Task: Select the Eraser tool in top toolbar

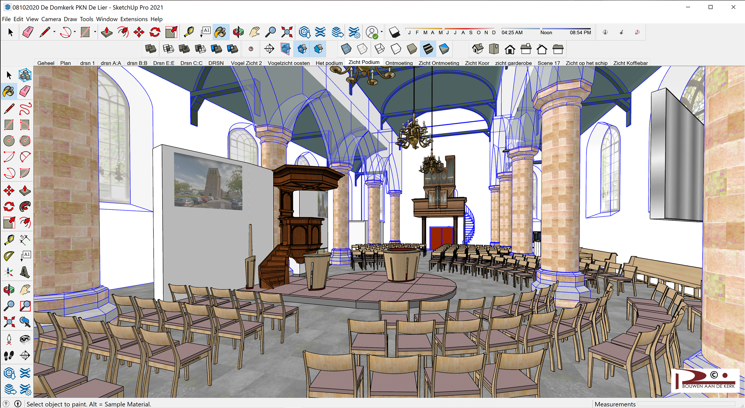Action: coord(28,32)
